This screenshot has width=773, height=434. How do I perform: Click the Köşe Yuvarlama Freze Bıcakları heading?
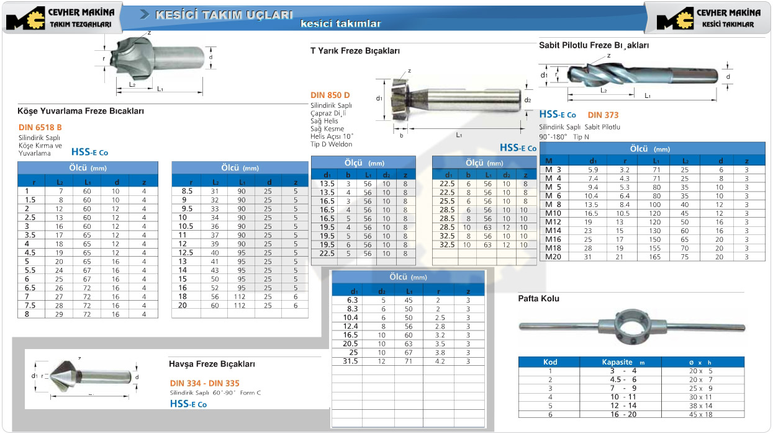pyautogui.click(x=81, y=111)
